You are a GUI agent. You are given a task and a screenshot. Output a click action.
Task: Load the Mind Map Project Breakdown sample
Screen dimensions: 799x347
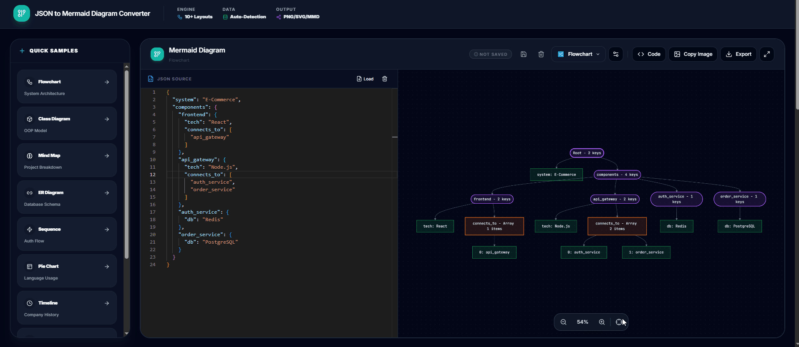point(67,160)
